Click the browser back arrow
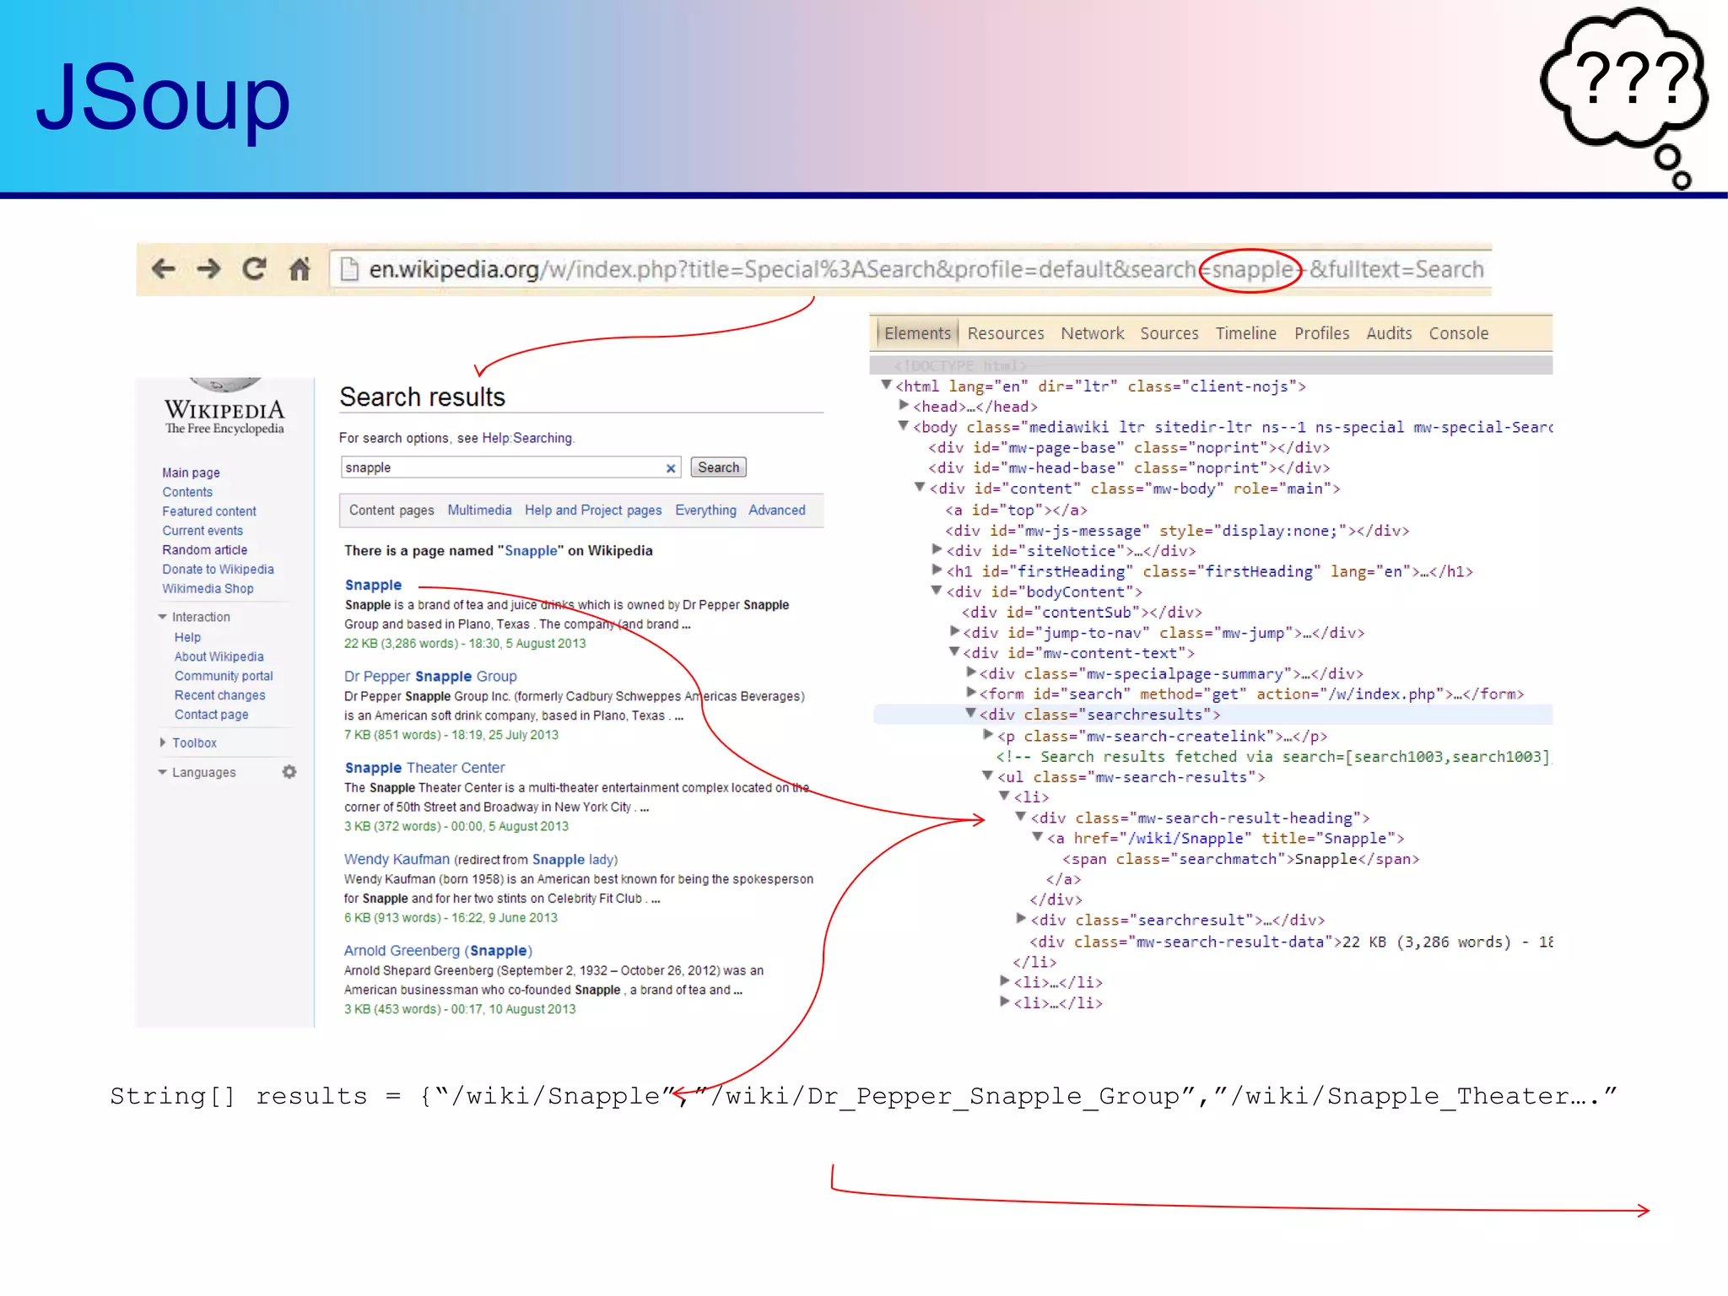The height and width of the screenshot is (1296, 1728). [x=163, y=269]
